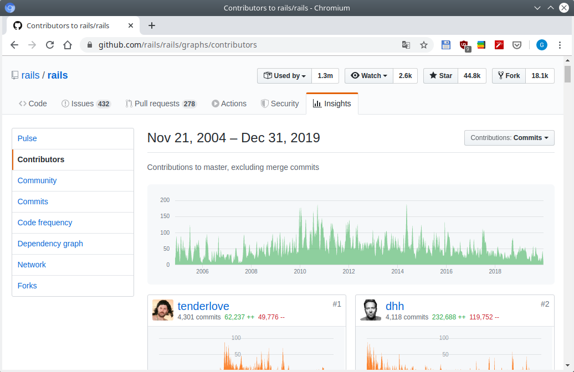Open the Watch dropdown
This screenshot has width=574, height=372.
(x=369, y=76)
